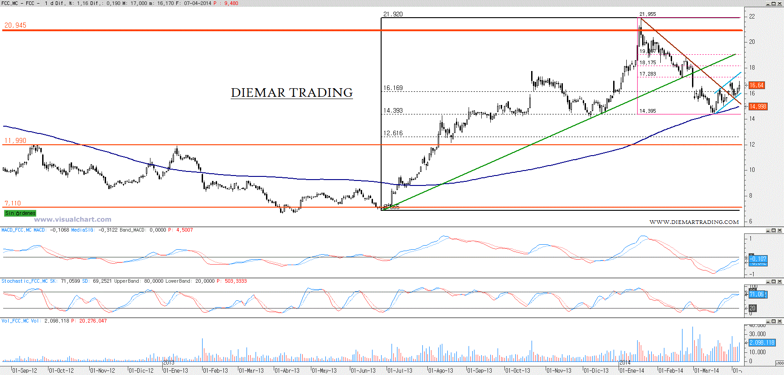Close the FCC price chart panel
784x375 pixels.
point(780,4)
